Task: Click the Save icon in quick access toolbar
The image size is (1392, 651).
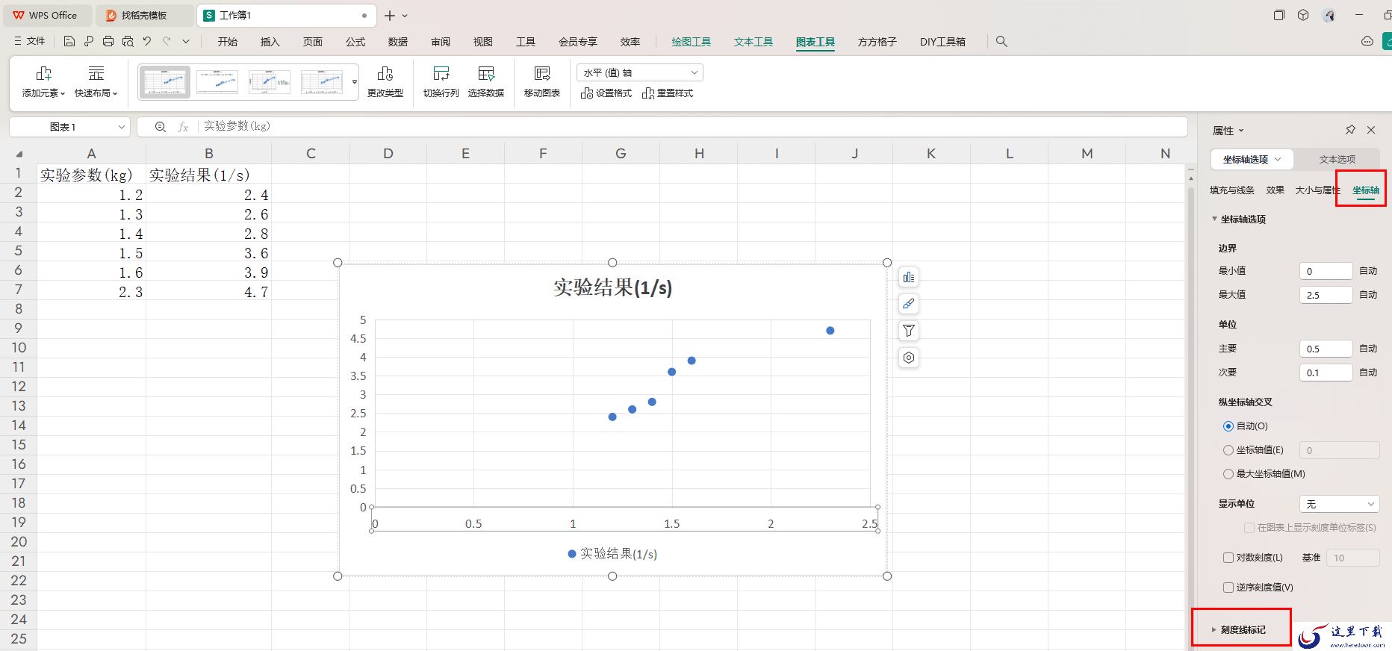Action: click(x=69, y=41)
